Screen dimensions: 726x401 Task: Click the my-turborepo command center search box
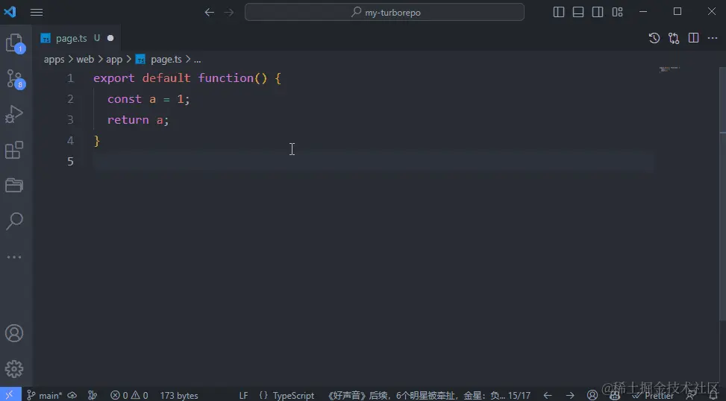point(384,12)
